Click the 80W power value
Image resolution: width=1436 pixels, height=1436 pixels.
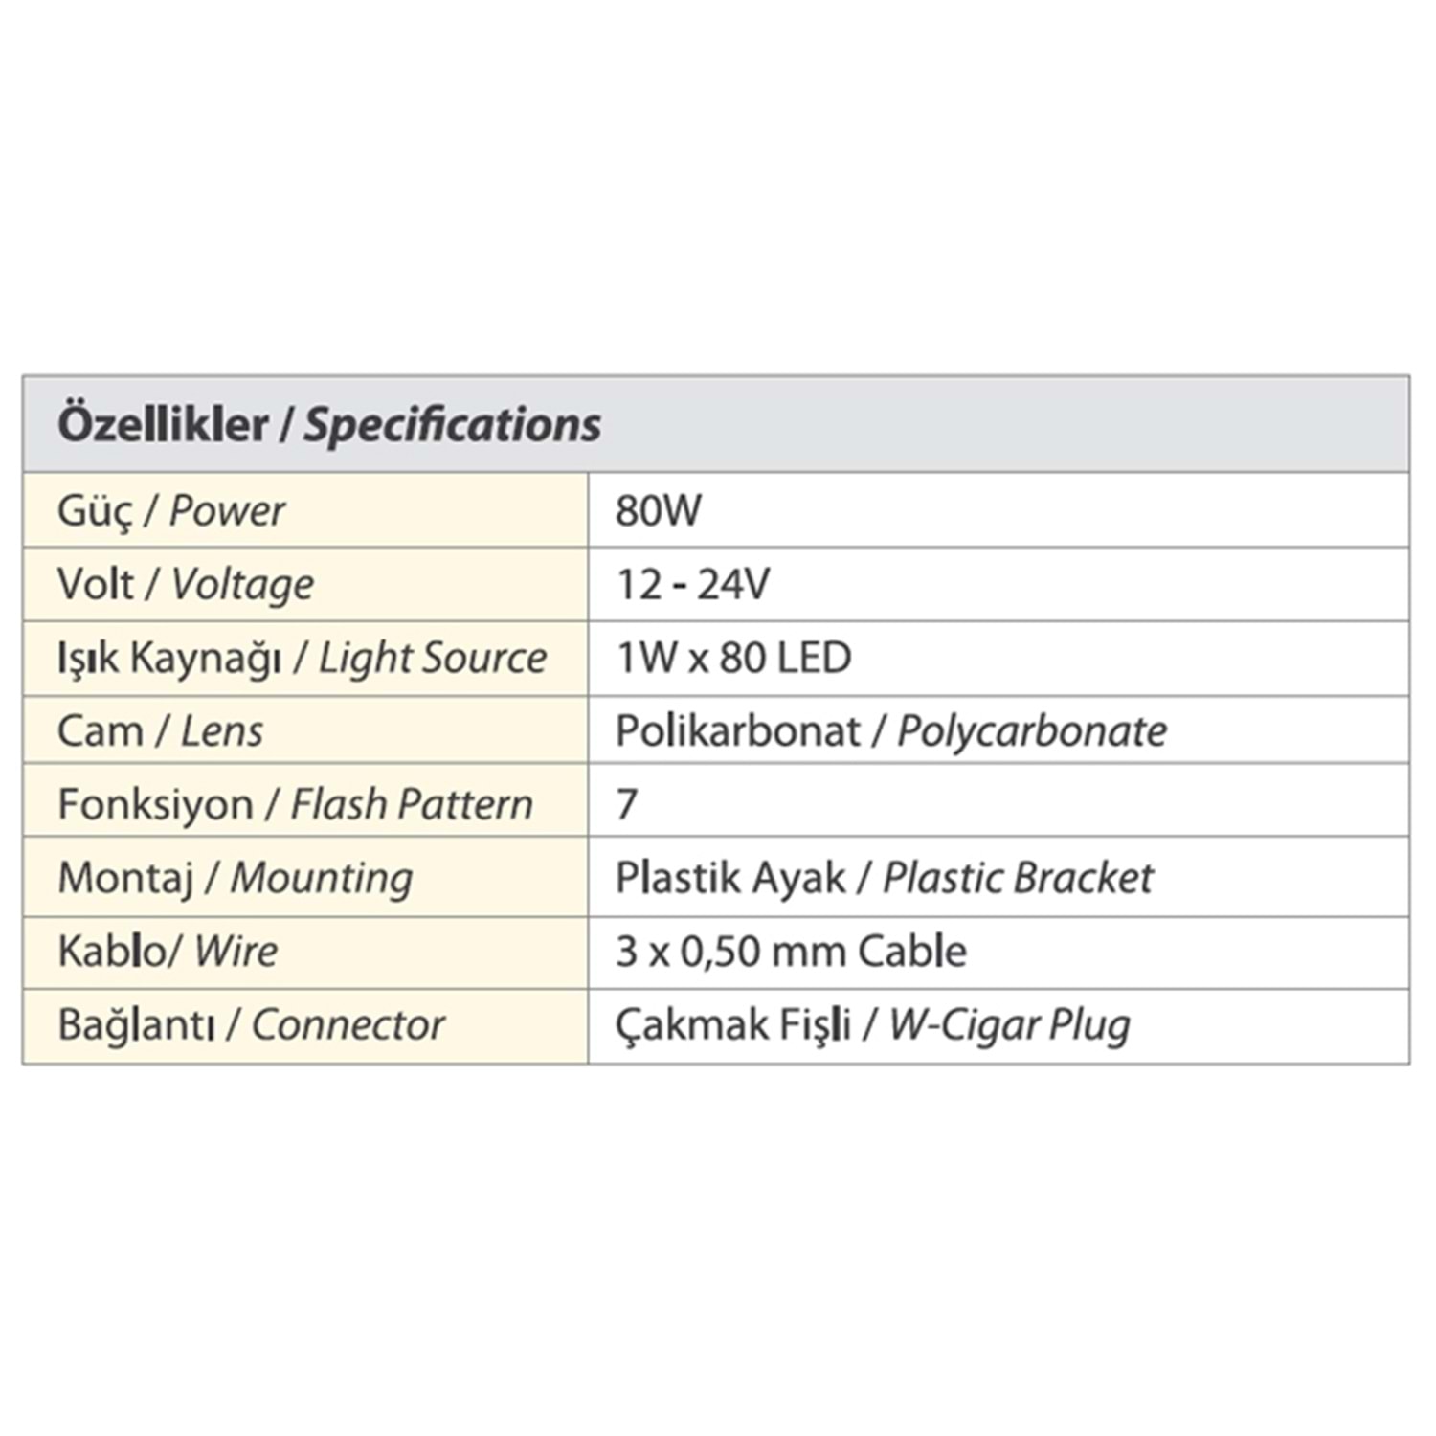[x=659, y=510]
